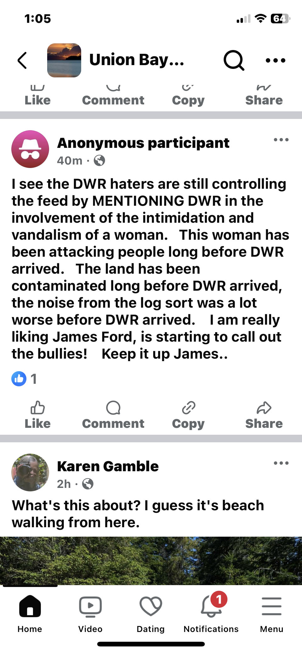302x654 pixels.
Task: Open options for Karen Gamble's post
Action: click(281, 463)
